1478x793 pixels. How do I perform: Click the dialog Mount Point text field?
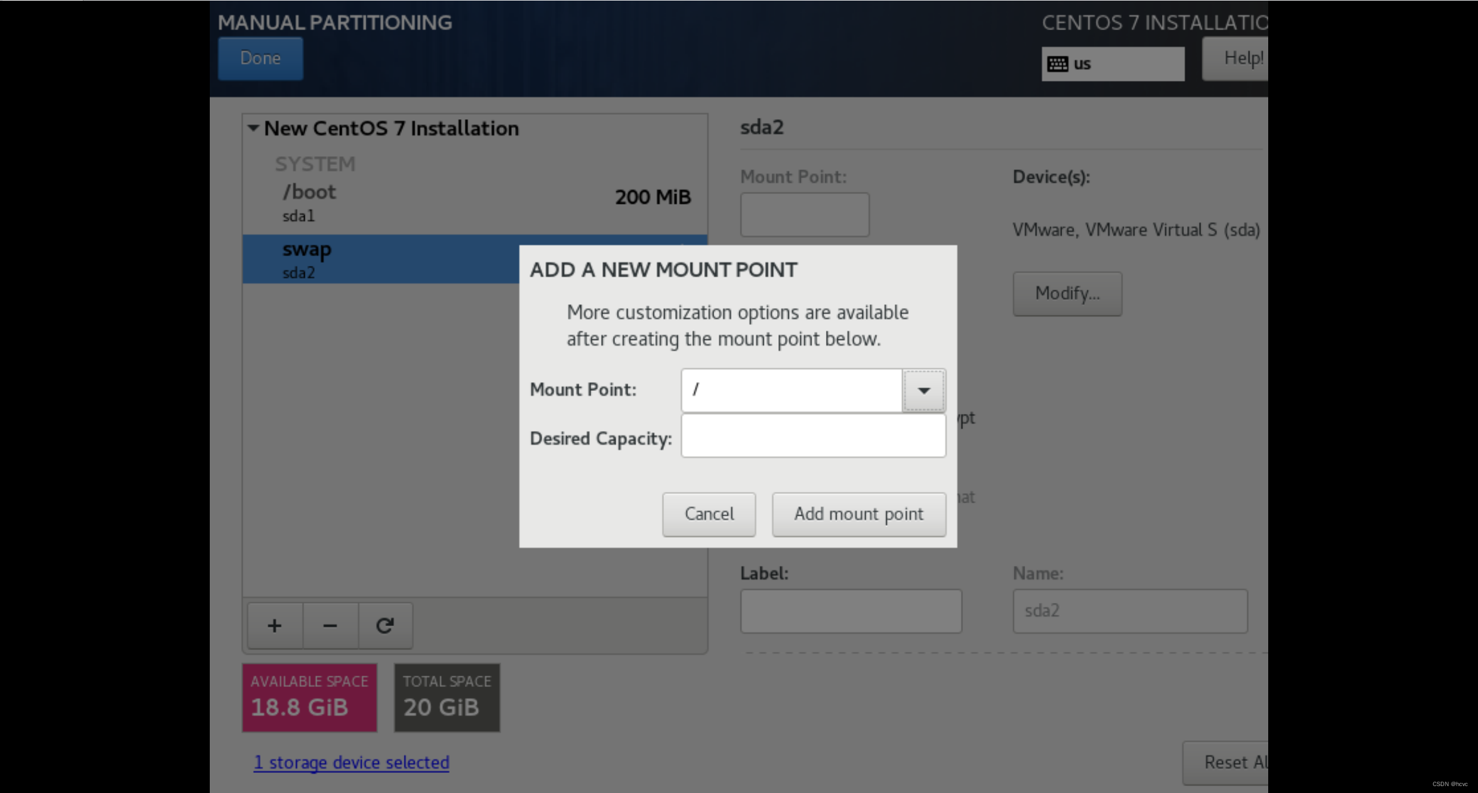click(x=791, y=390)
